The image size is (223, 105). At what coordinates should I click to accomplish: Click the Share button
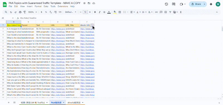(196, 4)
